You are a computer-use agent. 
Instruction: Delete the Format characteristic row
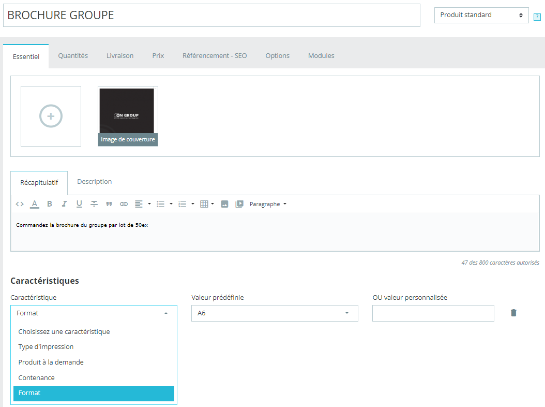pyautogui.click(x=513, y=313)
